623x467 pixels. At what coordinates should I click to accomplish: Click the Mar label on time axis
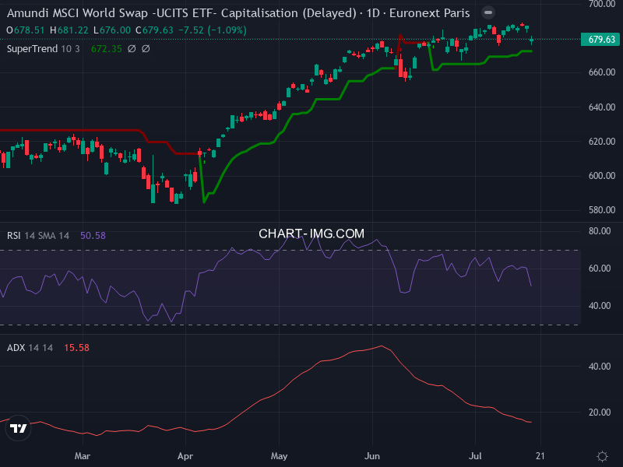(x=83, y=456)
